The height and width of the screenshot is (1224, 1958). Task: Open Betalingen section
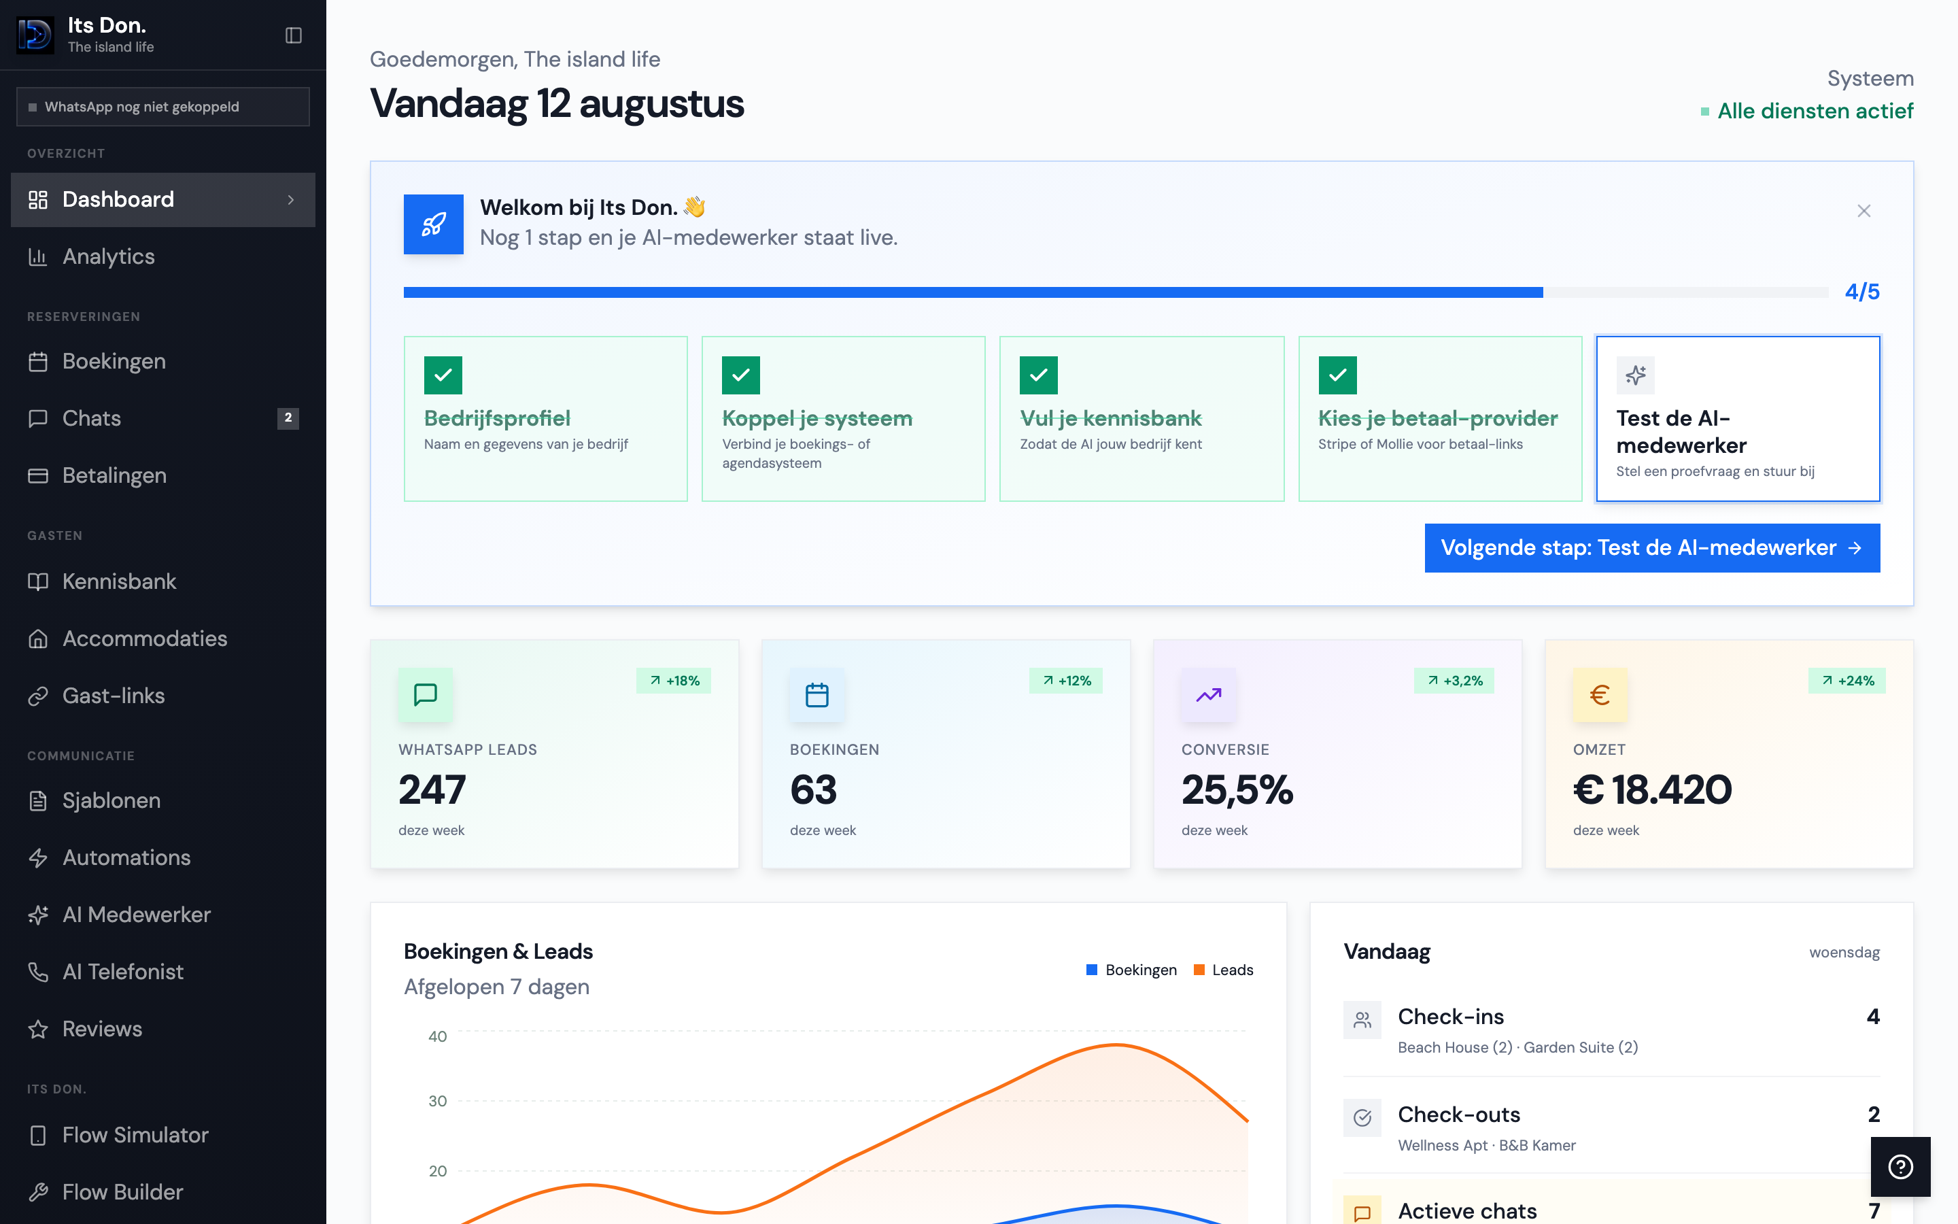coord(162,476)
